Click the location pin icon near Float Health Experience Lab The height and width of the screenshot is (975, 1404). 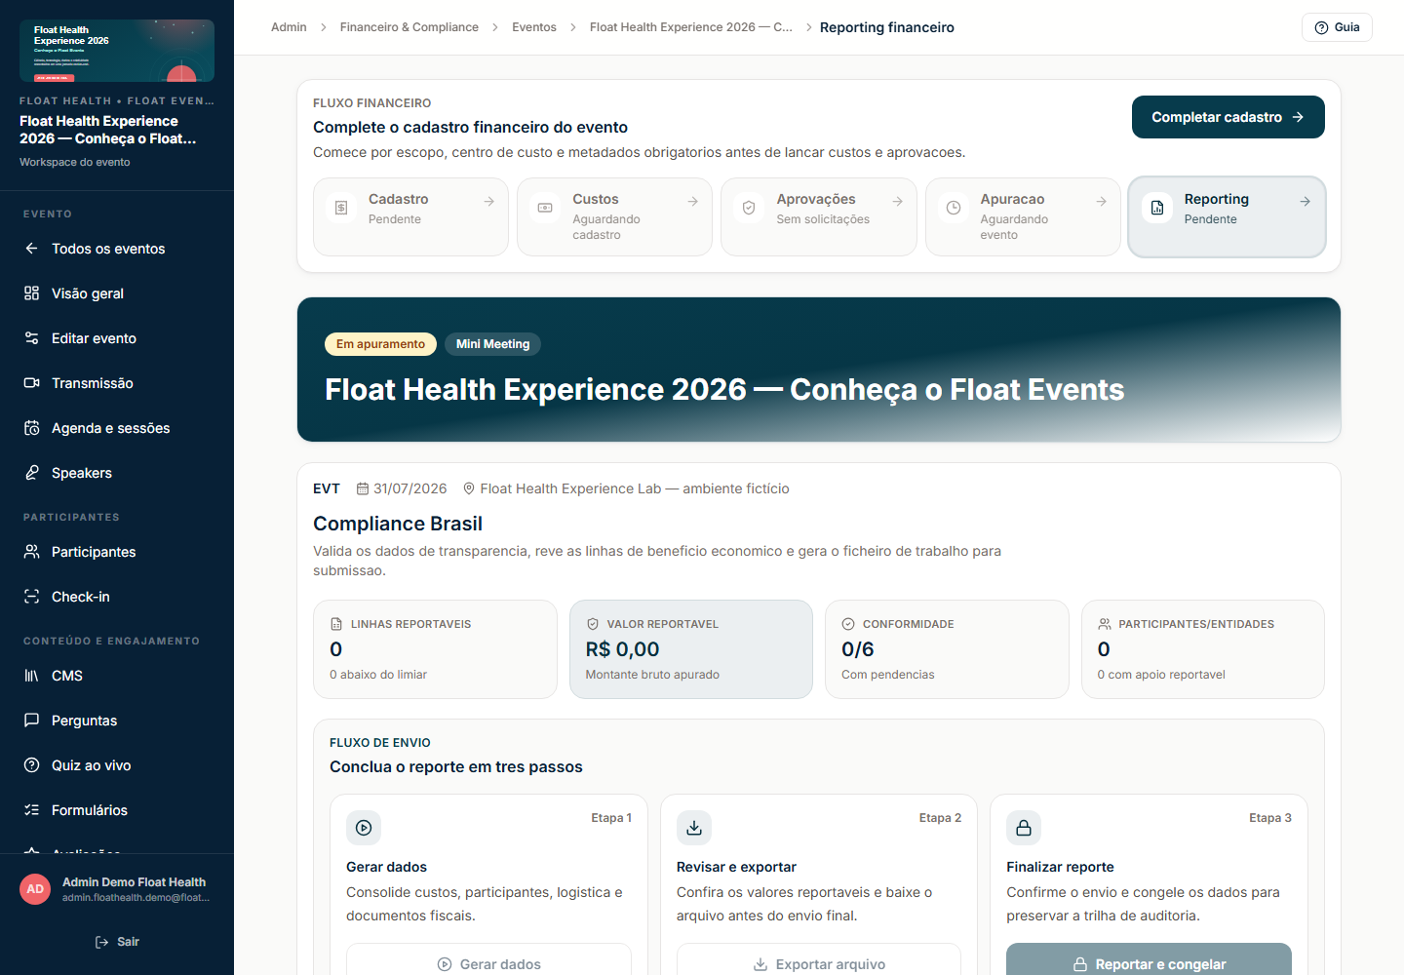469,488
